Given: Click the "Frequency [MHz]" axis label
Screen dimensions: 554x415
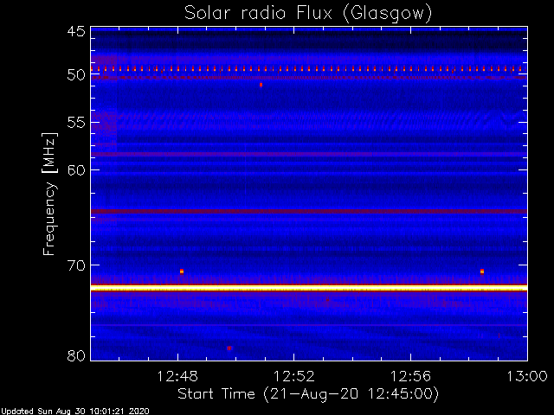Looking at the screenshot, I should (x=49, y=194).
